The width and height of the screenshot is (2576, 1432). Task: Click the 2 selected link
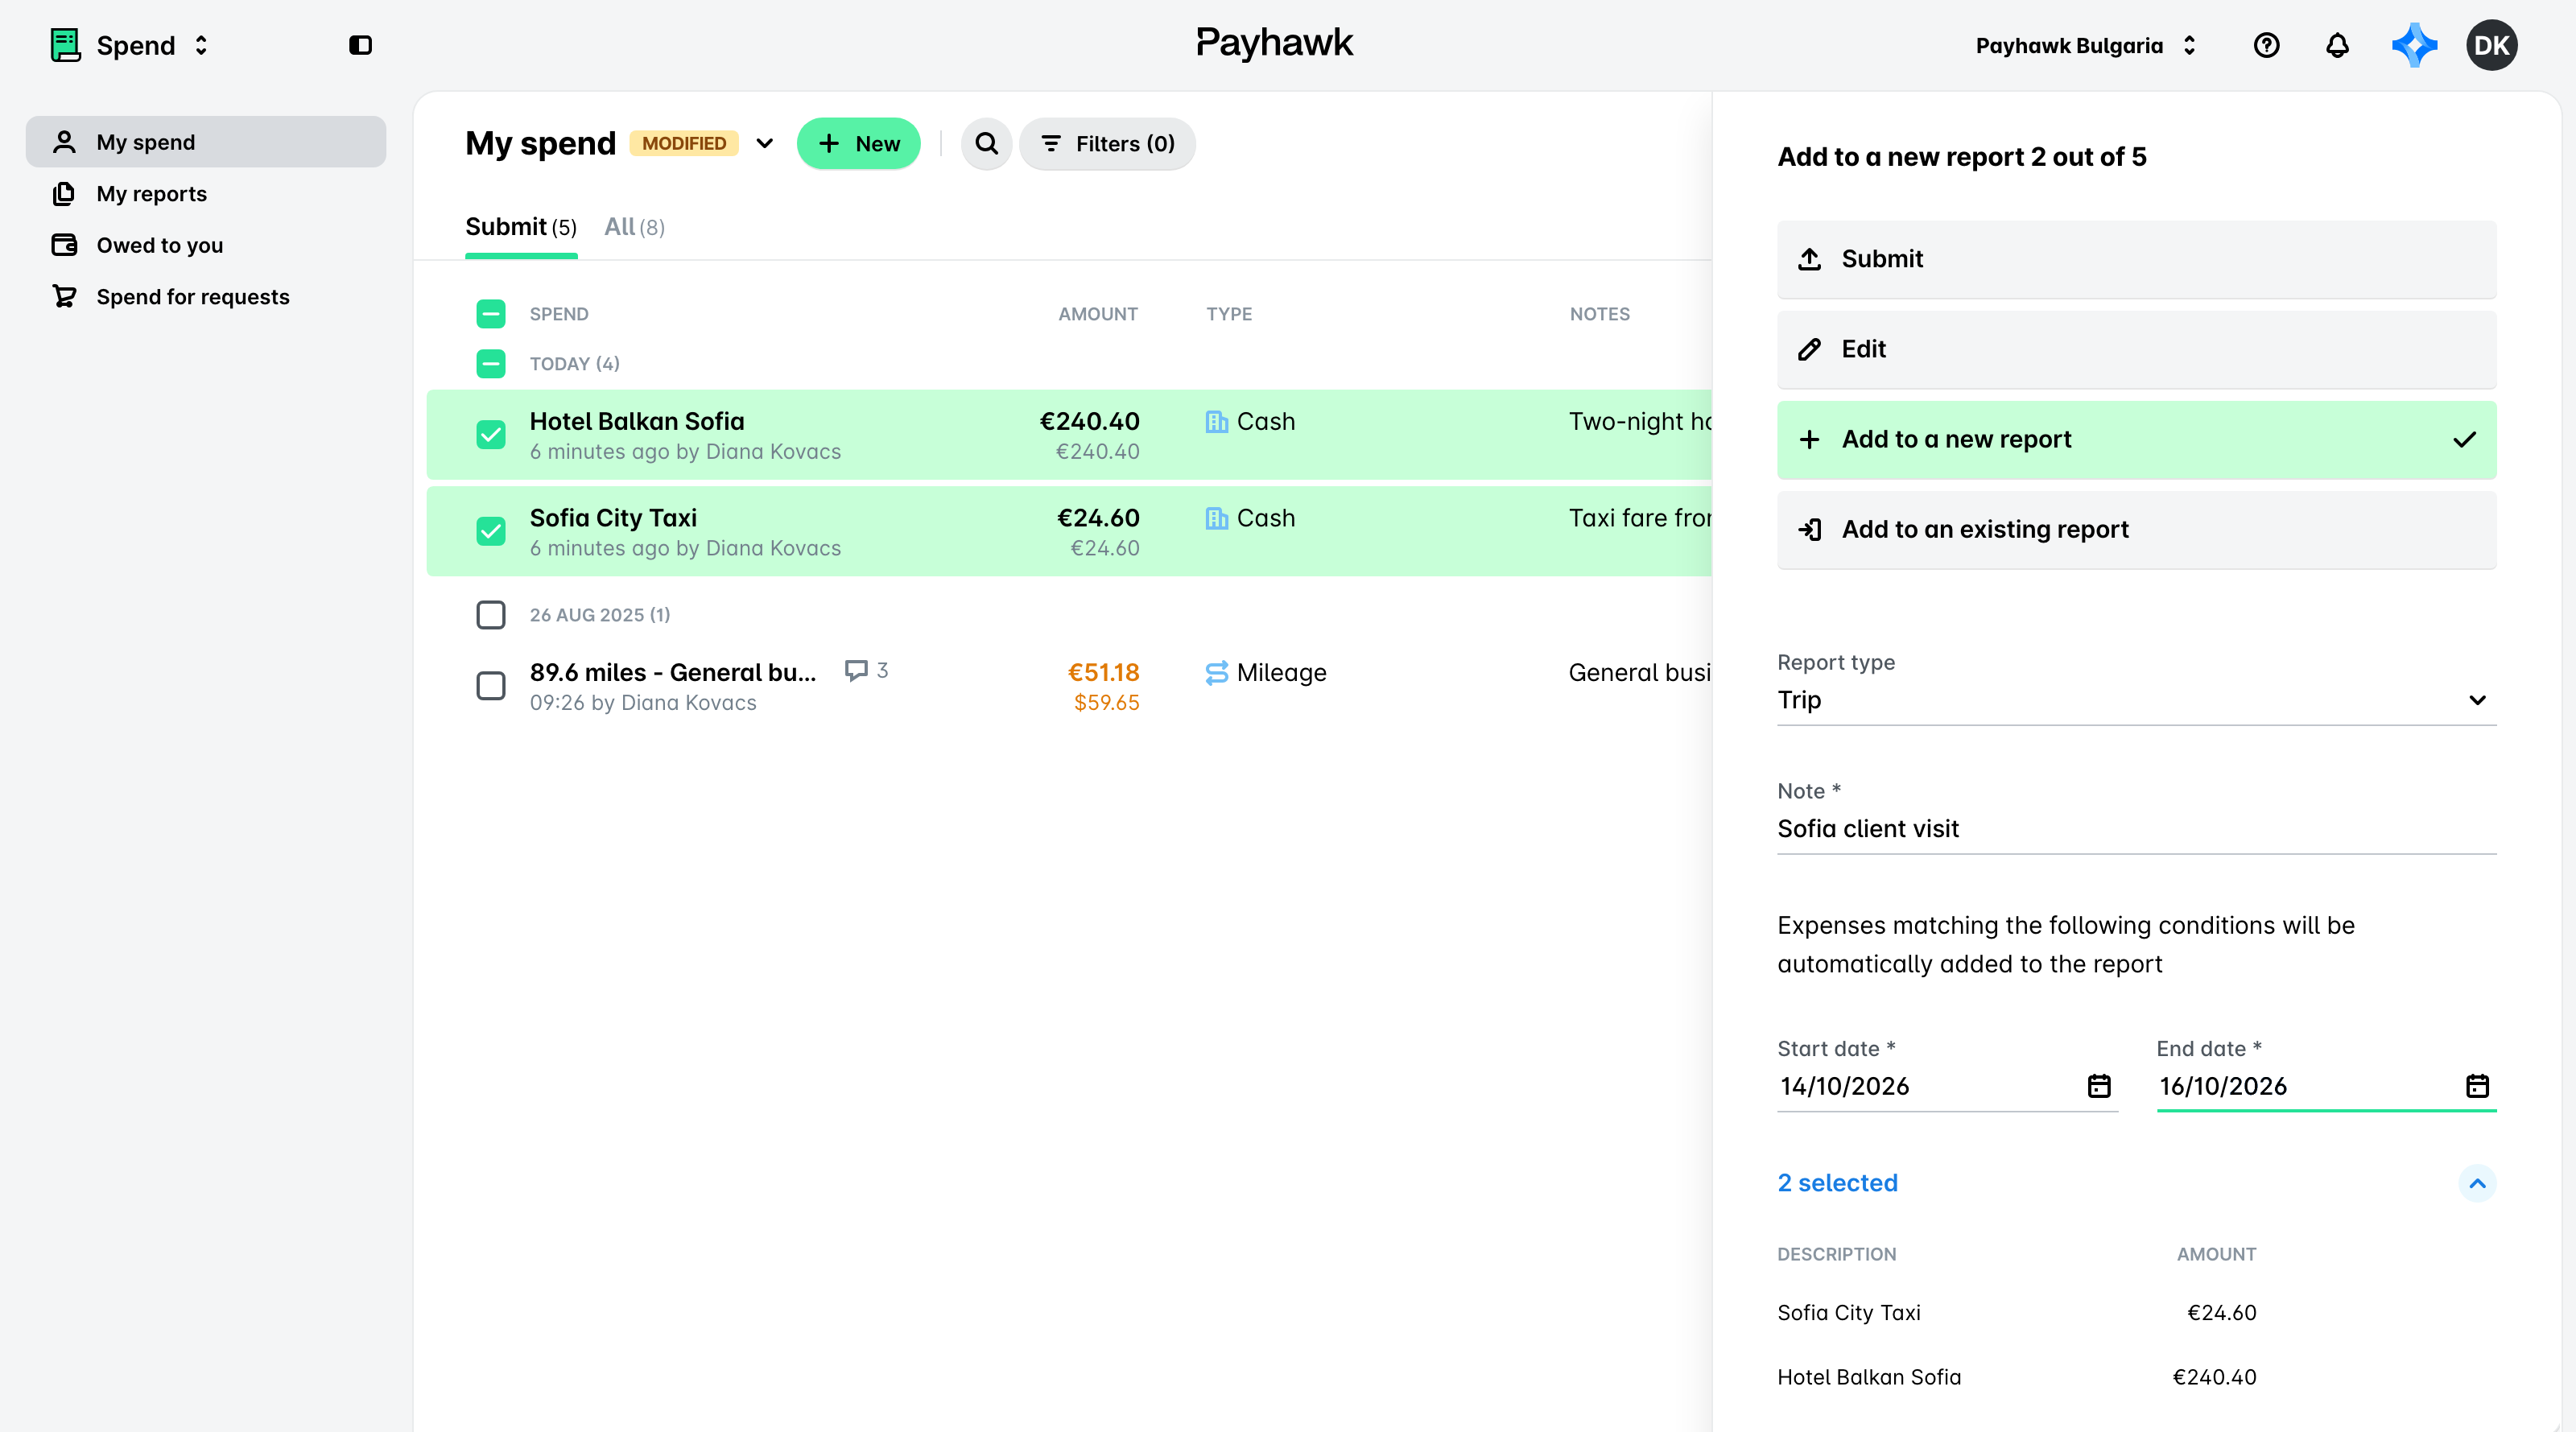(x=1837, y=1183)
